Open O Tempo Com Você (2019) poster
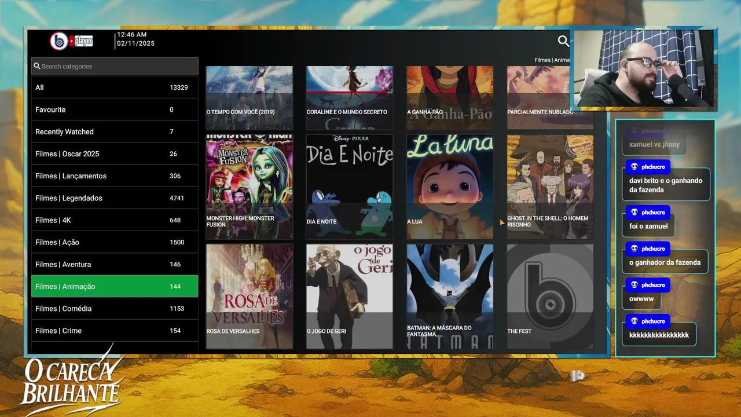 pyautogui.click(x=250, y=97)
